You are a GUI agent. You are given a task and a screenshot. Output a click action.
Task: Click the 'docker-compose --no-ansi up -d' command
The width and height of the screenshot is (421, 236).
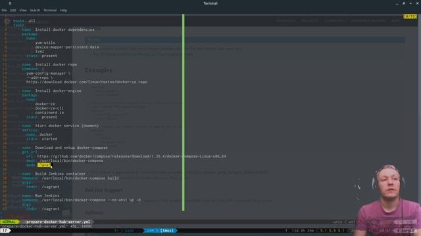point(91,200)
